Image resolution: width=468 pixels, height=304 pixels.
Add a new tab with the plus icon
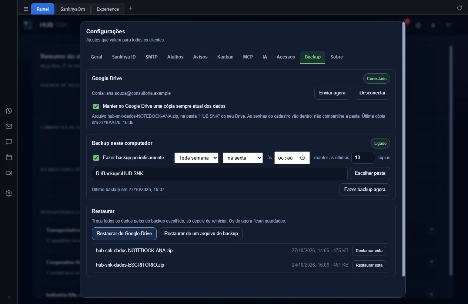[x=130, y=9]
